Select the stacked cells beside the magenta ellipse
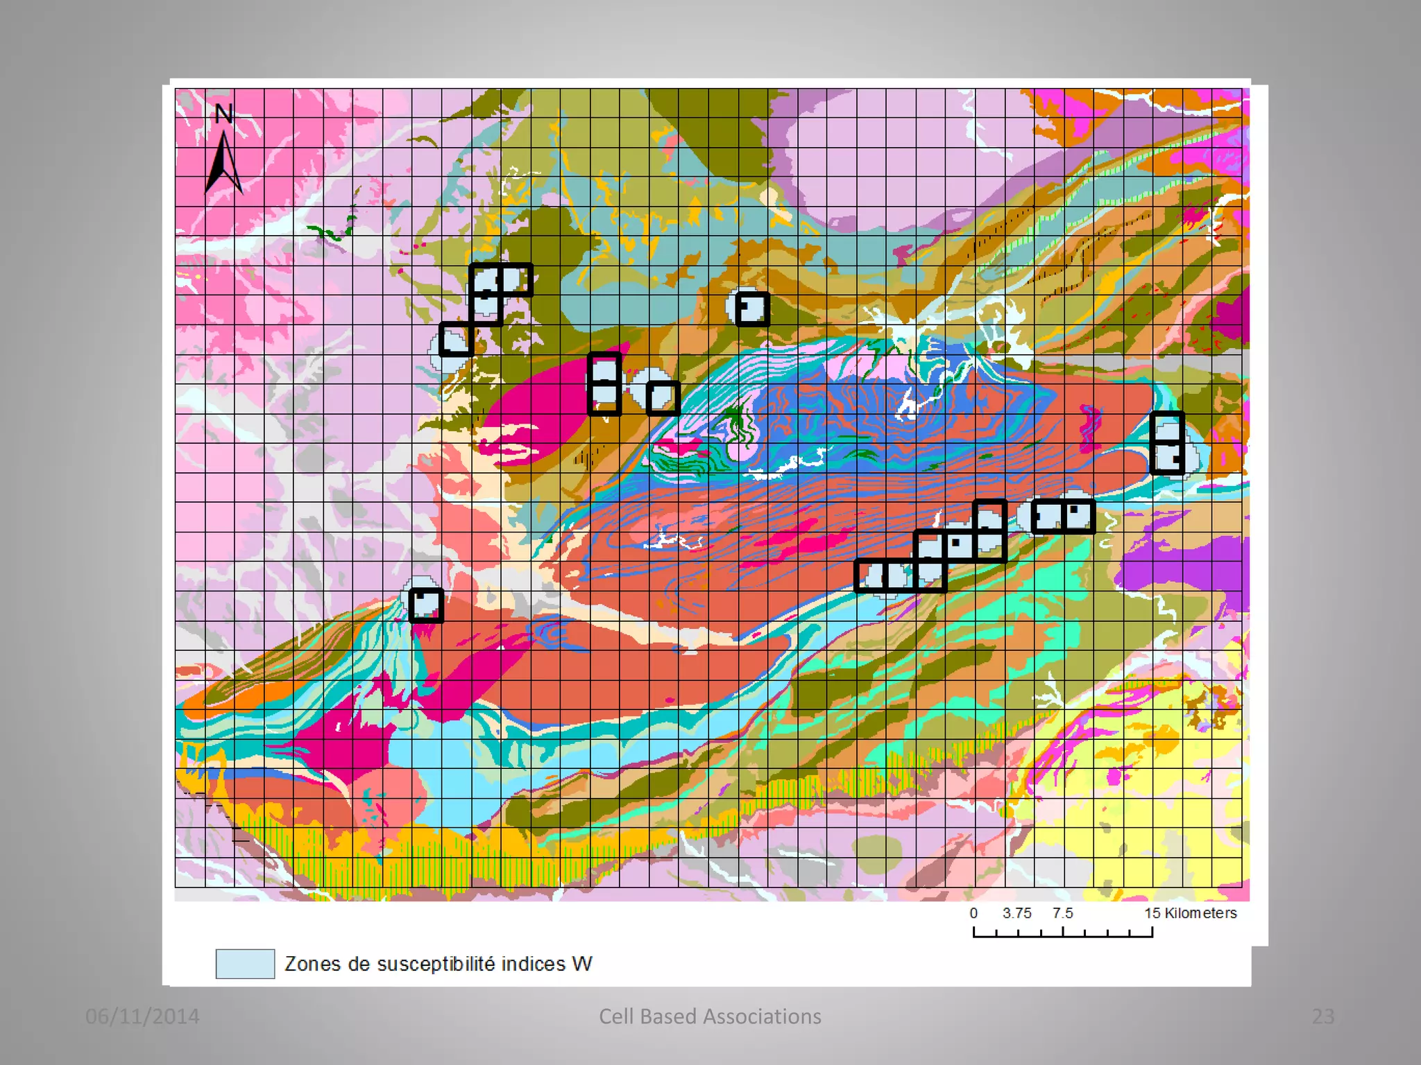 [604, 384]
